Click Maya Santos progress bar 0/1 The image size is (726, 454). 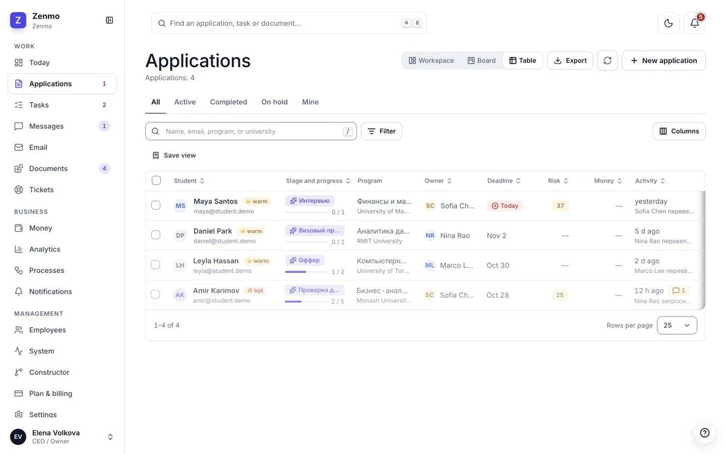306,212
